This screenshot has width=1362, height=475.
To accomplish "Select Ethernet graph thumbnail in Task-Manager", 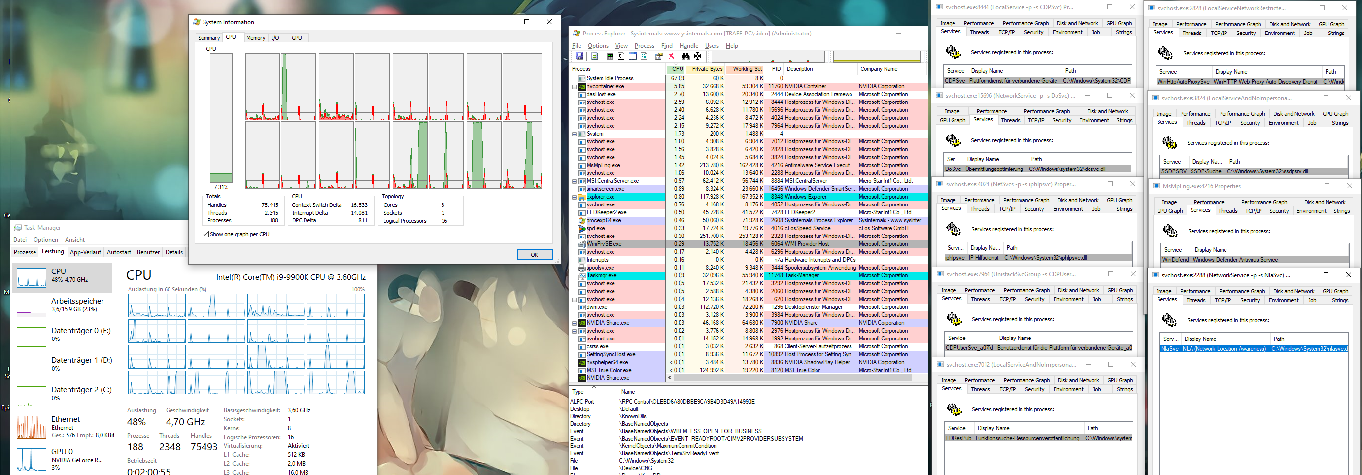I will (x=31, y=427).
